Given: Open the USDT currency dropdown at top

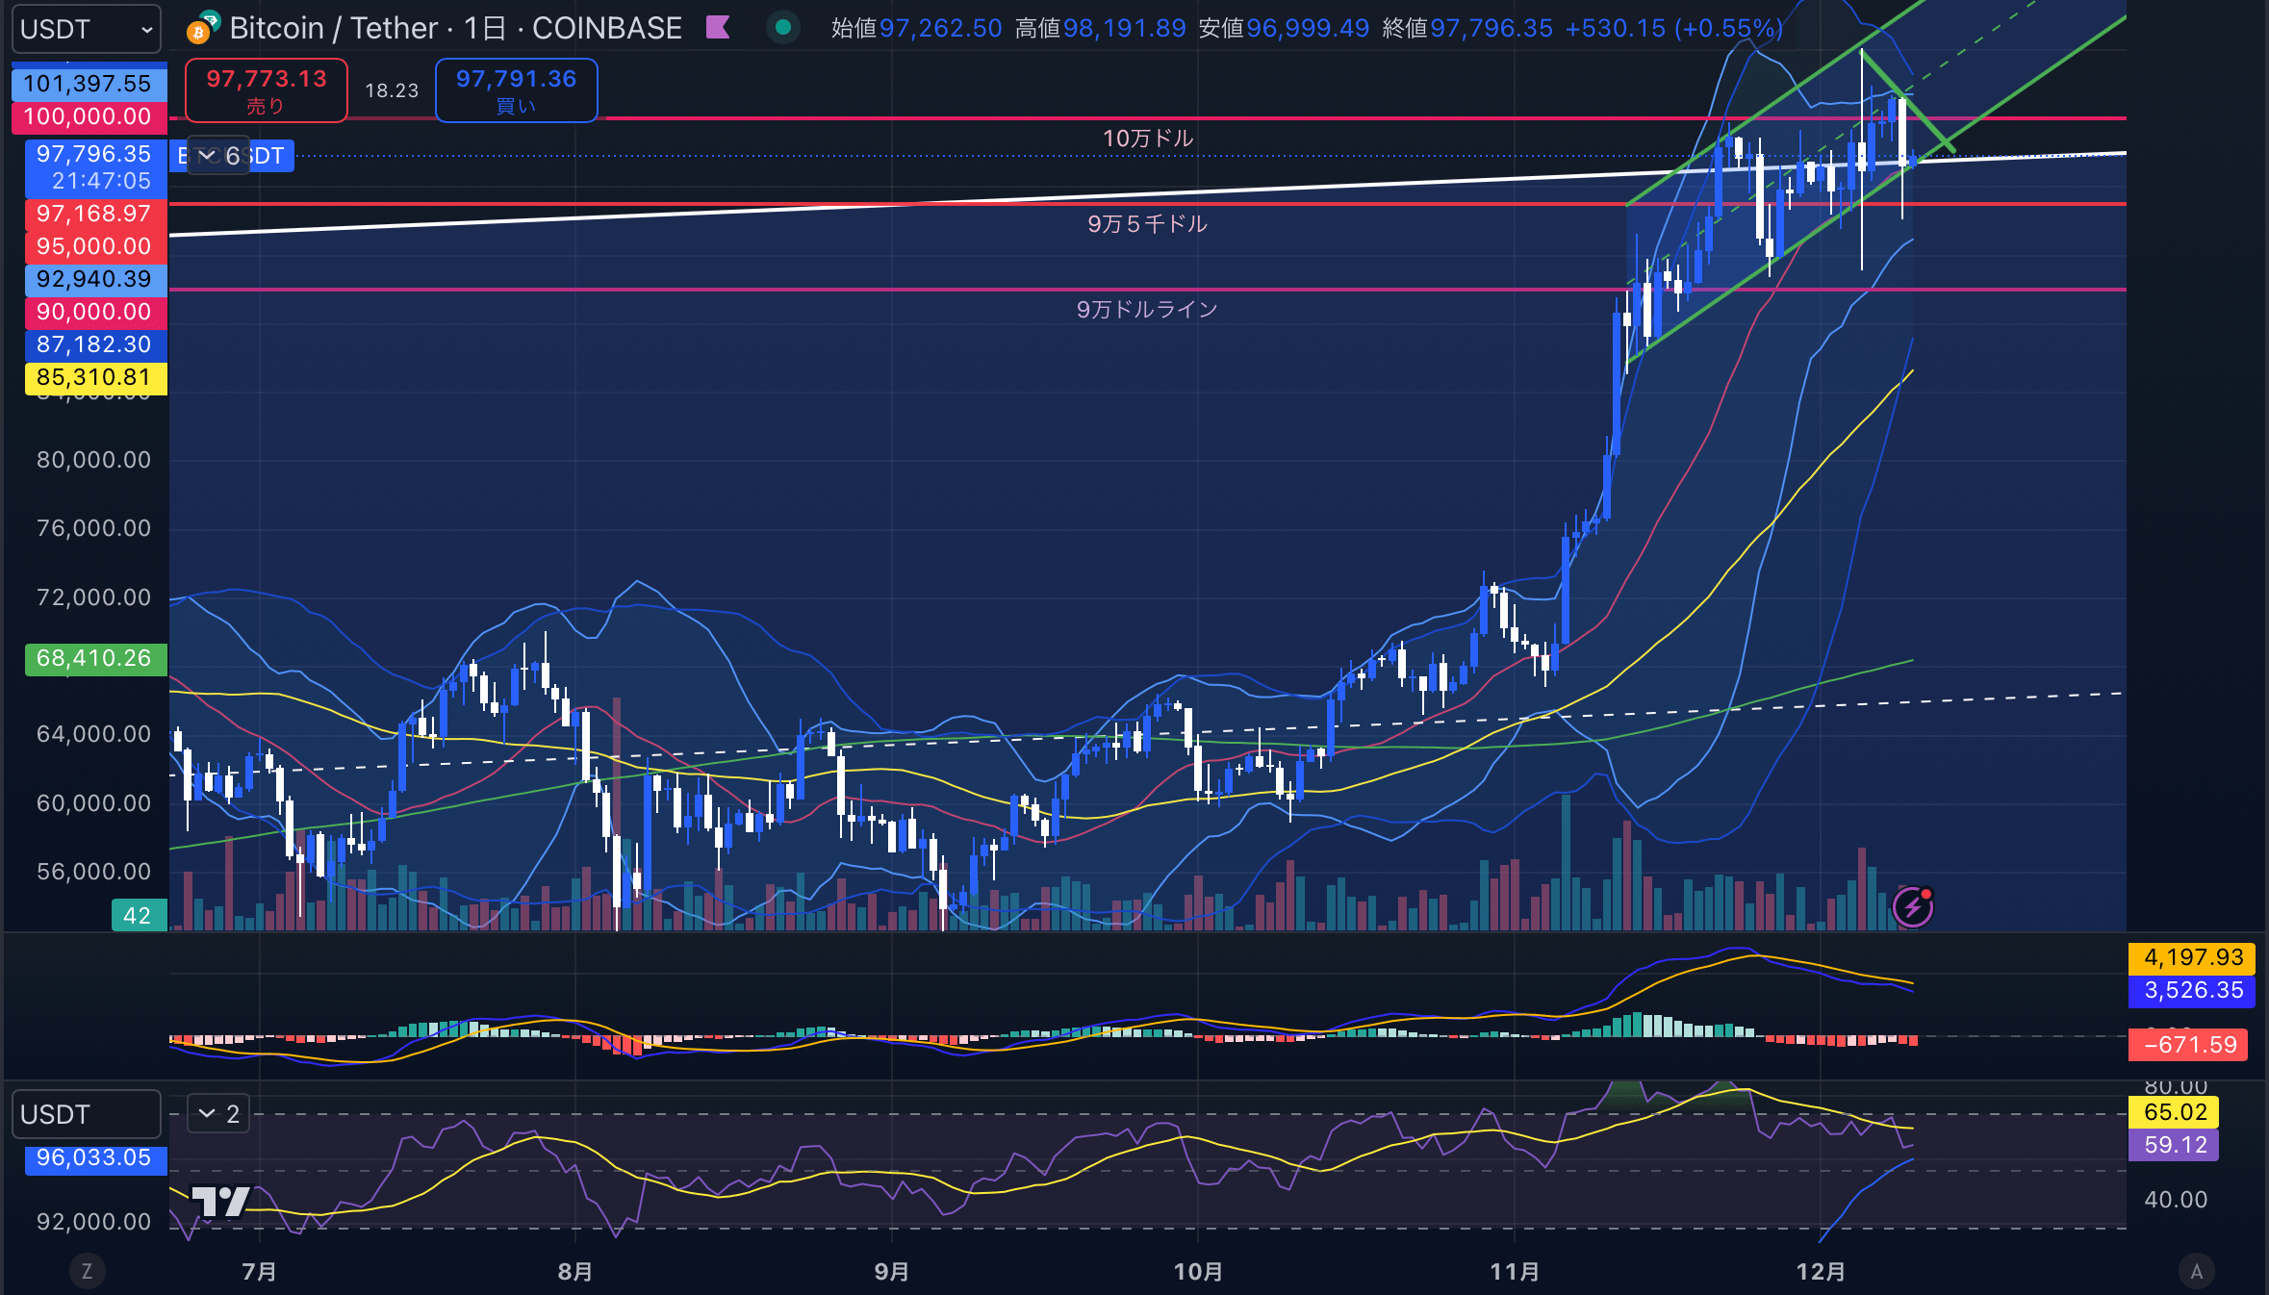Looking at the screenshot, I should [x=86, y=29].
